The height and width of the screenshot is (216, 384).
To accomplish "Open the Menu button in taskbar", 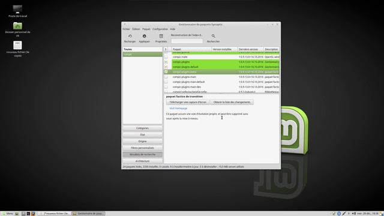I will 8,214.
